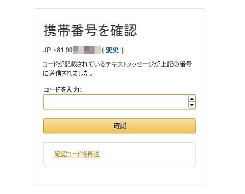
Task: Click the 確認コードを再送 link
Action: coord(76,154)
